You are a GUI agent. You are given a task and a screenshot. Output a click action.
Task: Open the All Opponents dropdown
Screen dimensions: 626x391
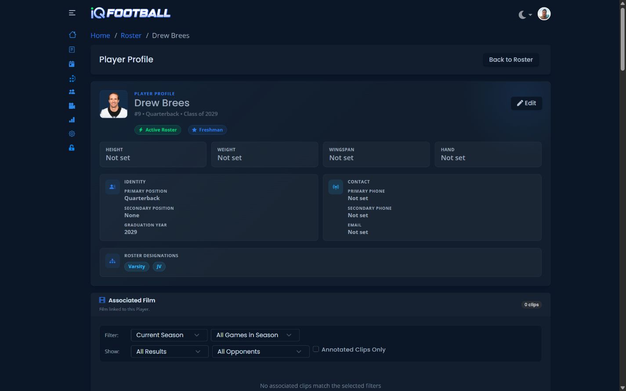pyautogui.click(x=261, y=352)
